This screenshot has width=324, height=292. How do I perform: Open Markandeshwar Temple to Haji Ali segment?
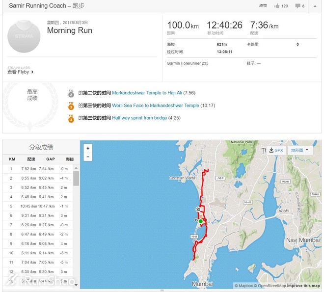(147, 93)
